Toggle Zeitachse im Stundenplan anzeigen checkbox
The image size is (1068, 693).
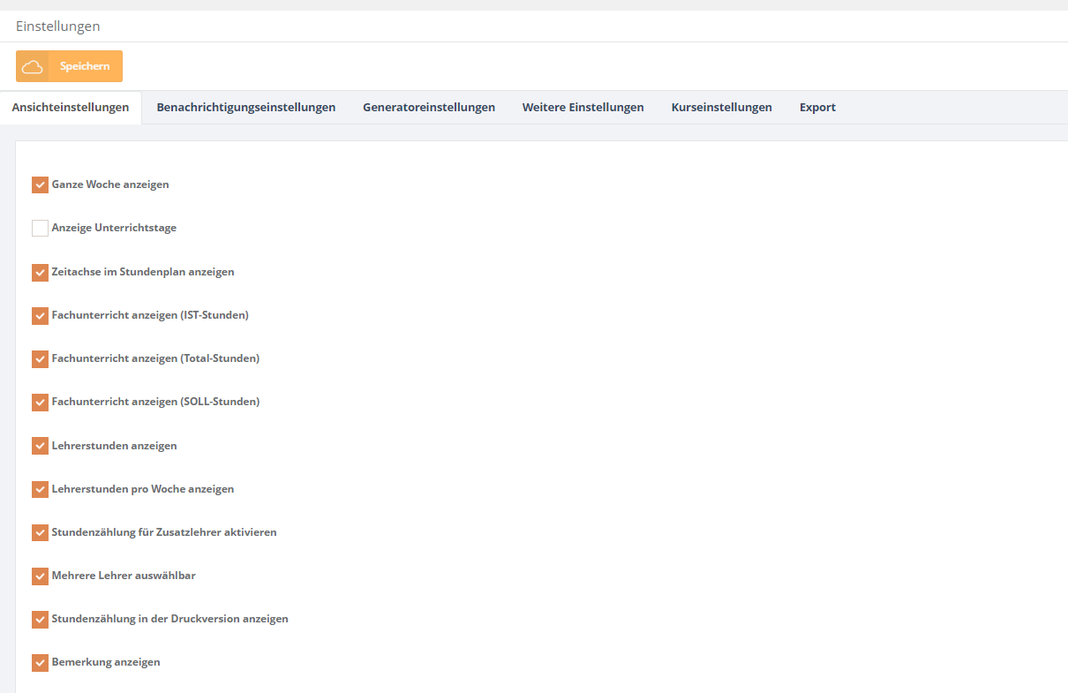tap(40, 272)
